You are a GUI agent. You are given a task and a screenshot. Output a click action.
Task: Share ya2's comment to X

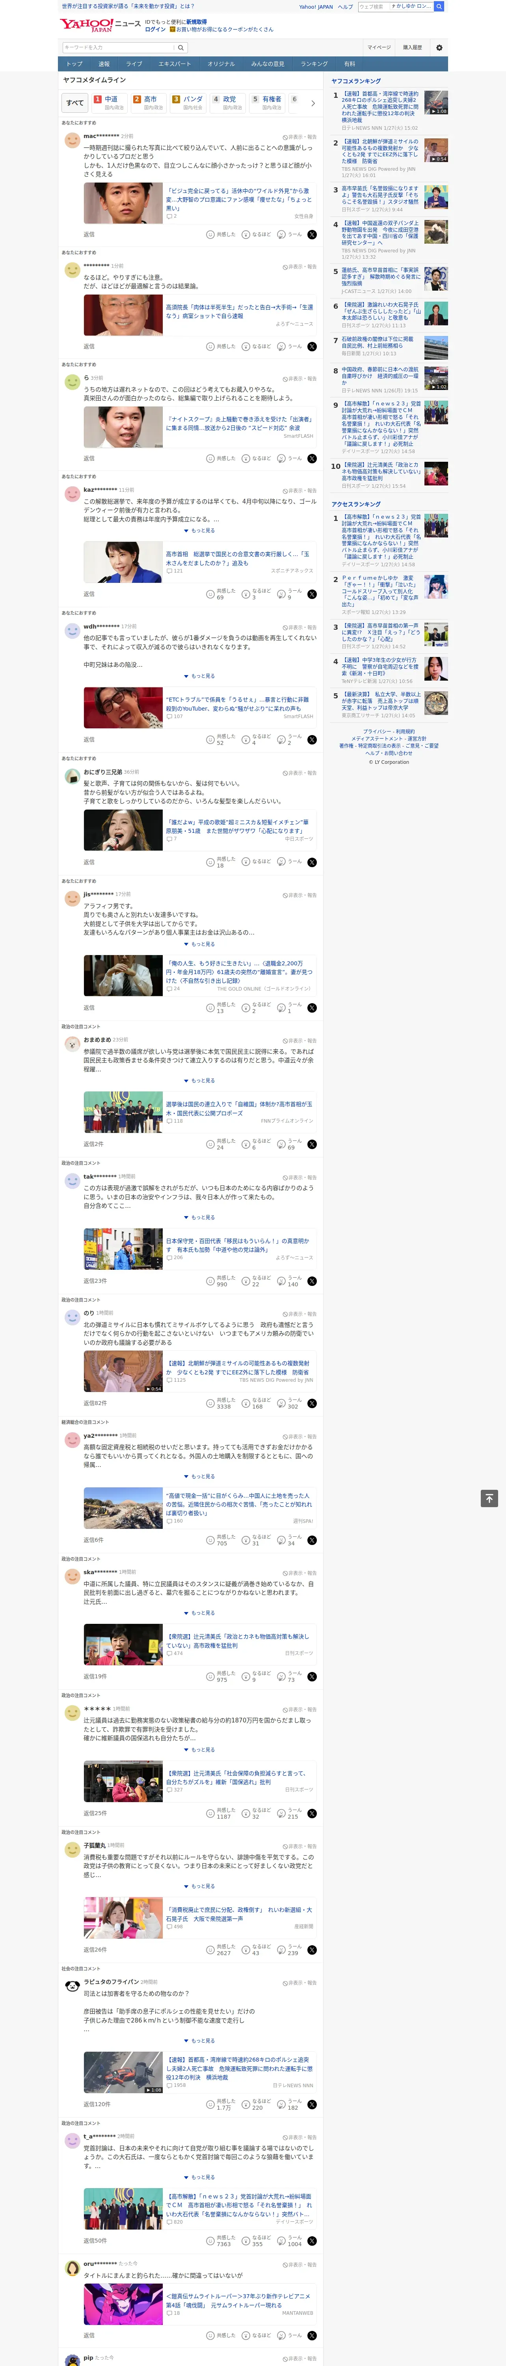(x=312, y=1540)
